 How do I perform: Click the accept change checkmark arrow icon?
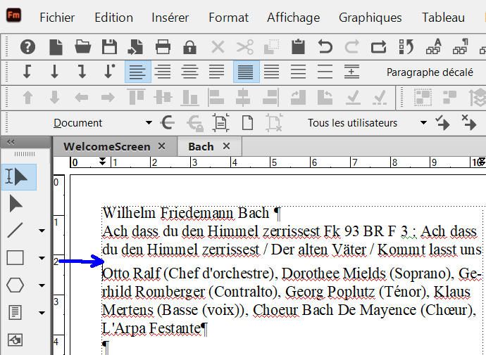point(442,122)
